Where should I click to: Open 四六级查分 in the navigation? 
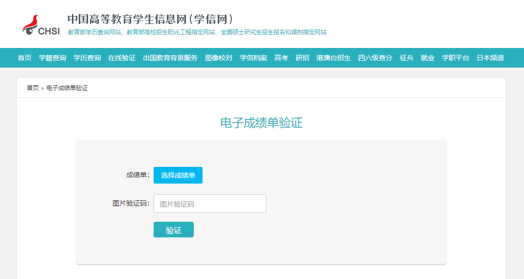375,58
